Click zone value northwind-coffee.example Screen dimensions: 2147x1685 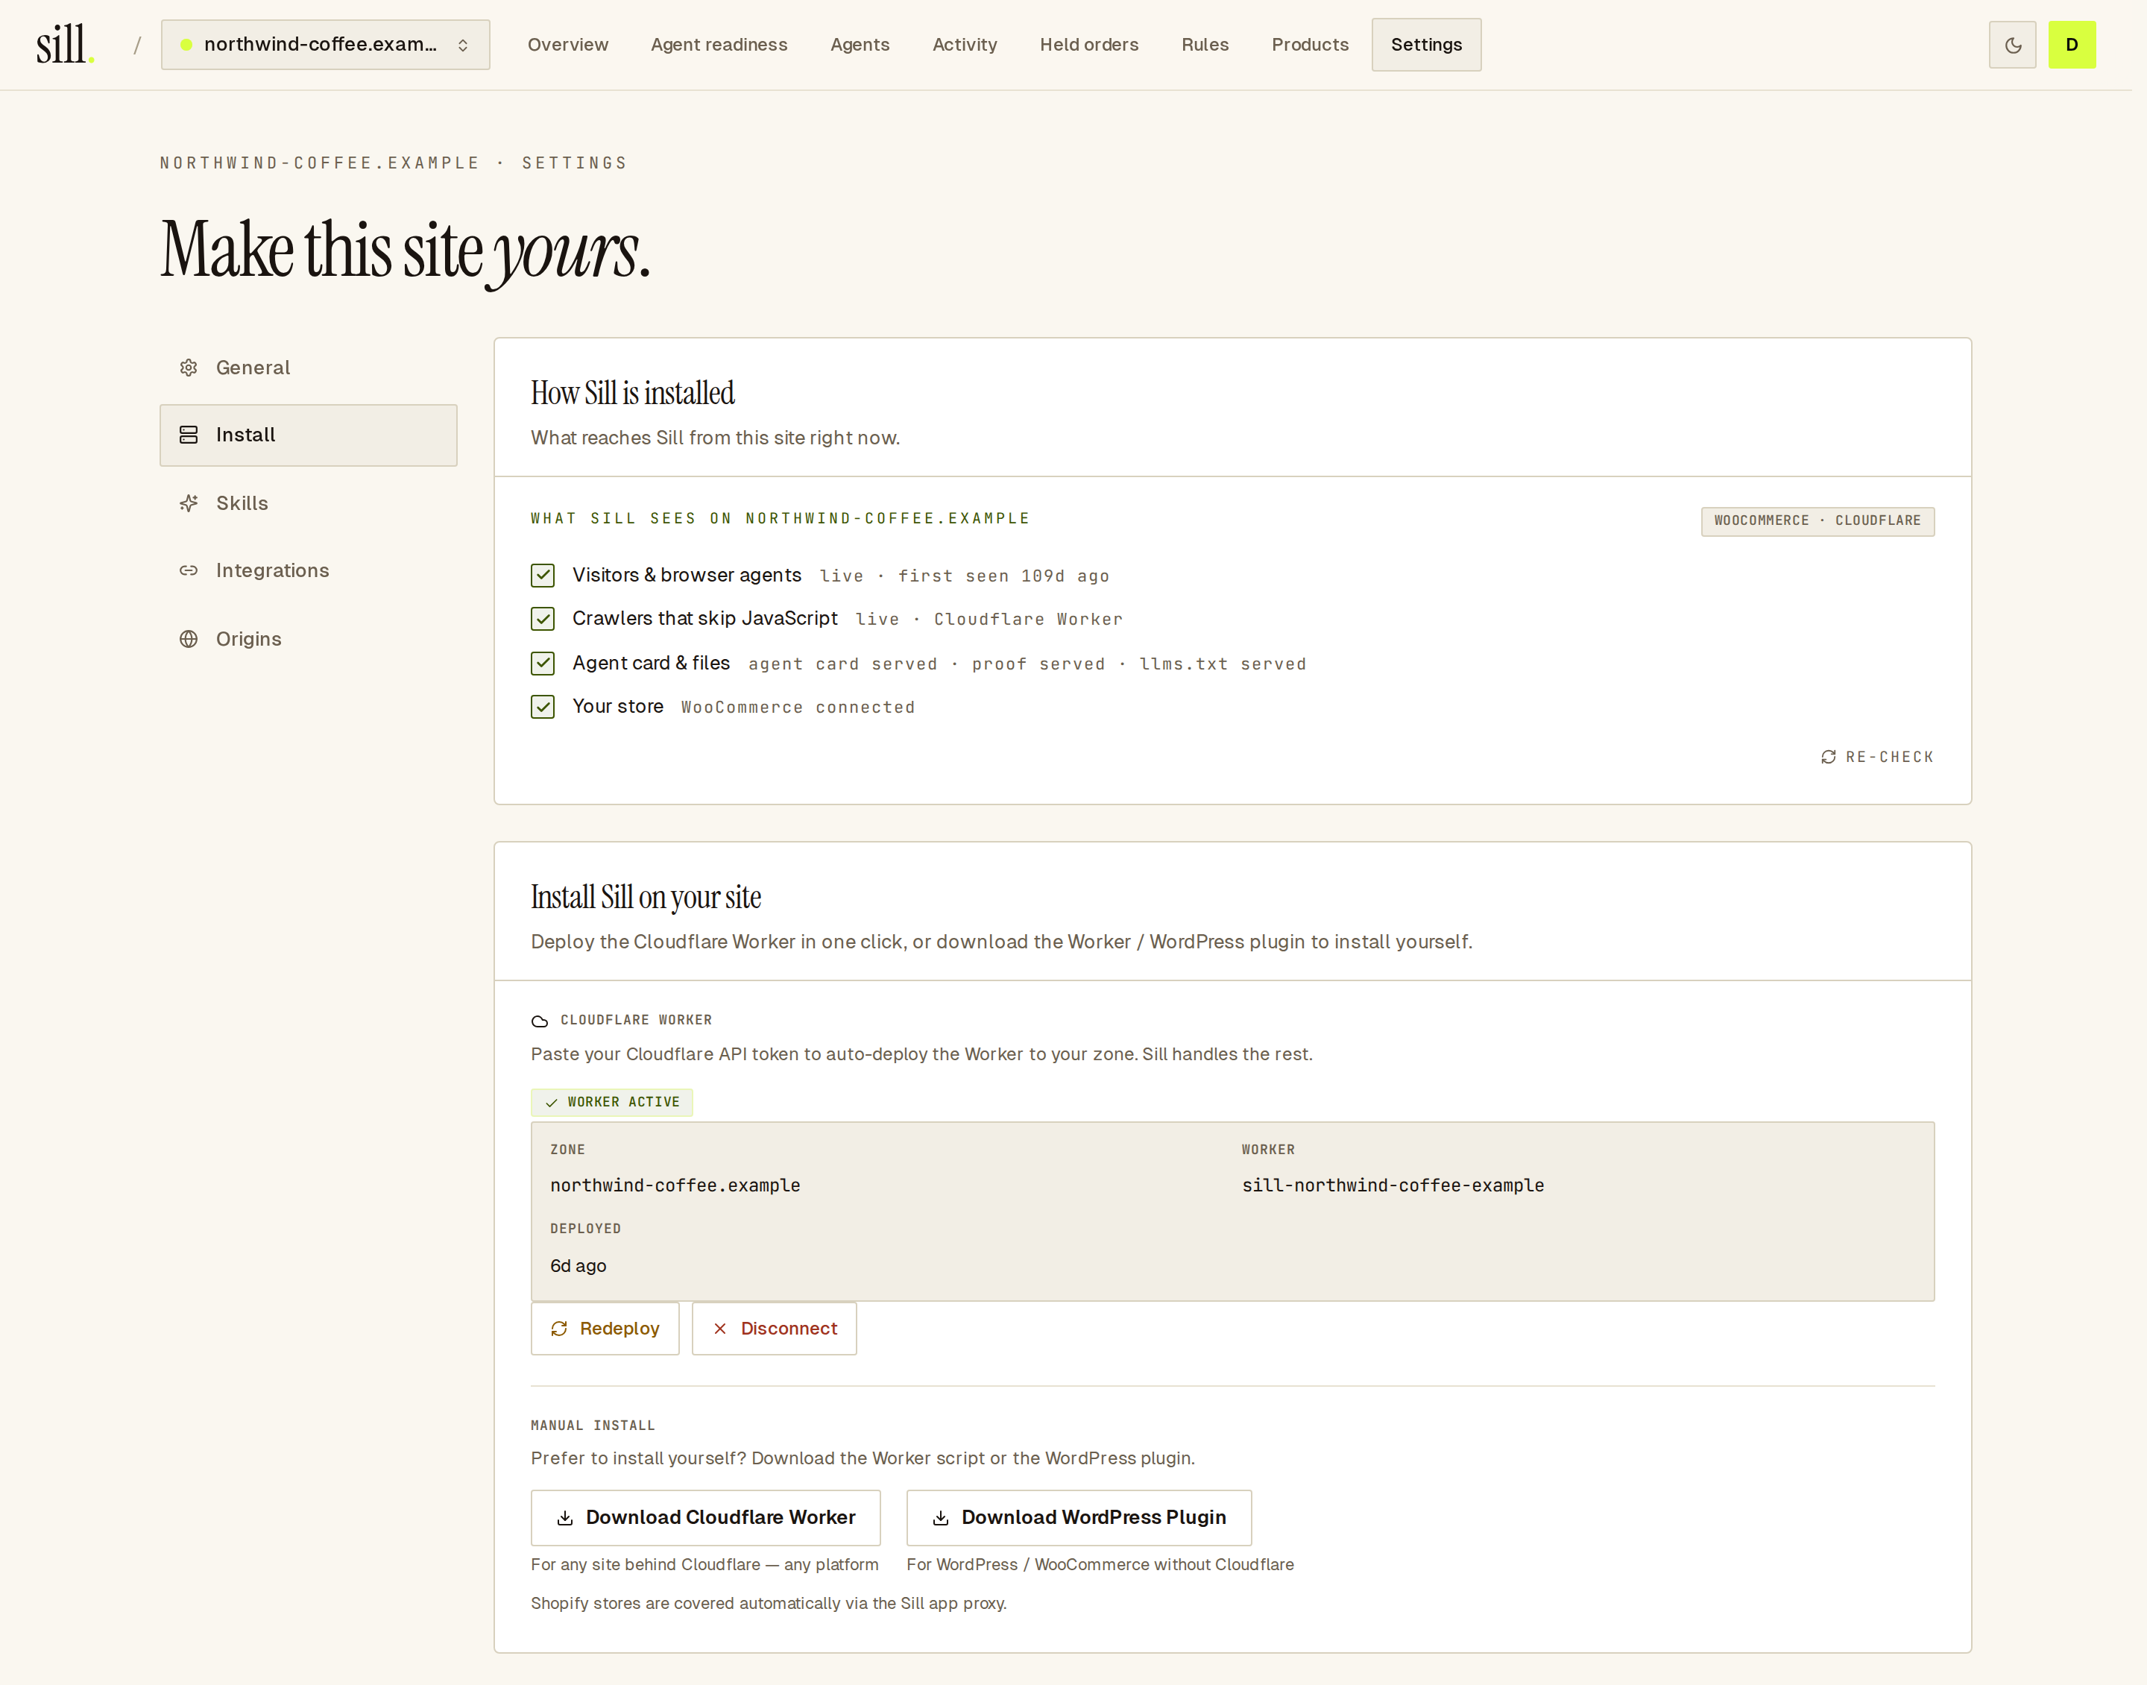coord(675,1185)
